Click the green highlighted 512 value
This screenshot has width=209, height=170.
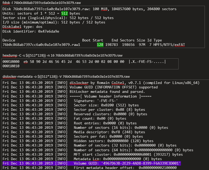(x=64, y=13)
